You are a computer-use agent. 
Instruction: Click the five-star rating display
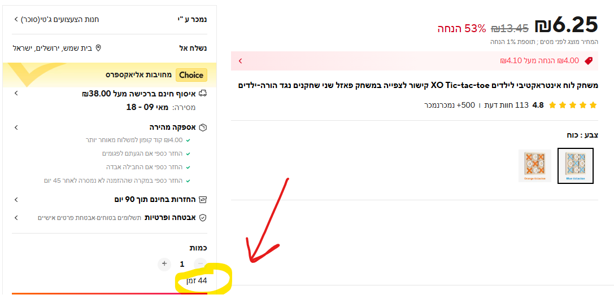tap(573, 105)
